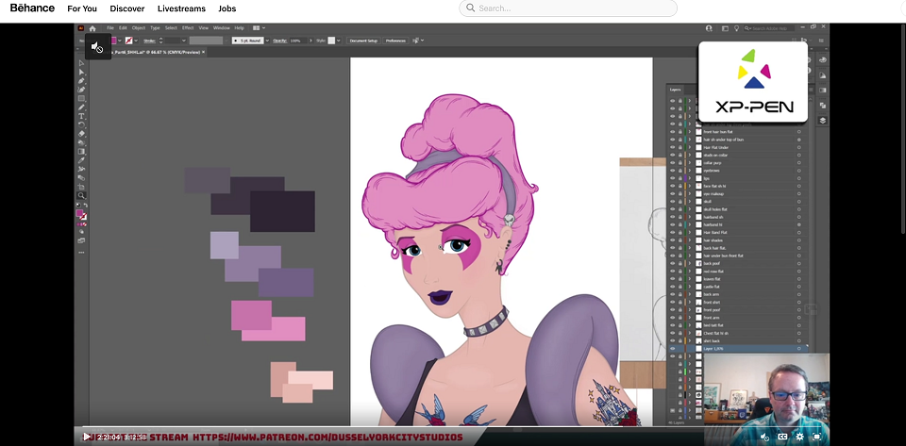This screenshot has height=446, width=906.
Task: Go to Behance Discover tab
Action: coord(127,8)
